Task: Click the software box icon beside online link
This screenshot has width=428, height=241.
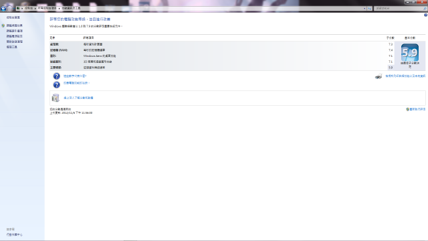Action: pos(56,98)
